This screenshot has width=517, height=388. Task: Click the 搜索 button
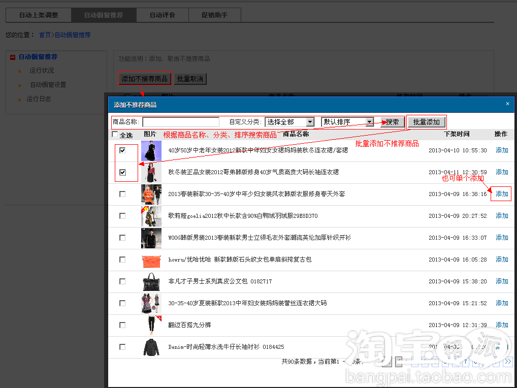pos(393,122)
